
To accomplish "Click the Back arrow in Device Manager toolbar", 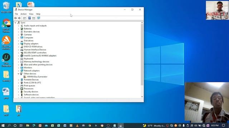I will point(15,18).
